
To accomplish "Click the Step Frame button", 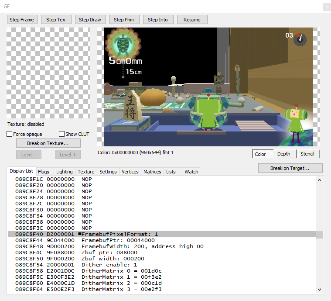I will pyautogui.click(x=21, y=20).
